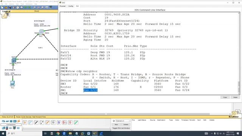Click the Open file folder icon
Viewport: 242px width, 136px height.
click(6, 8)
